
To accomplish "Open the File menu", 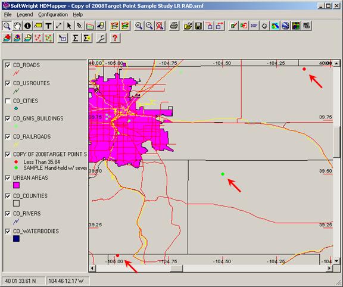I will (8, 15).
